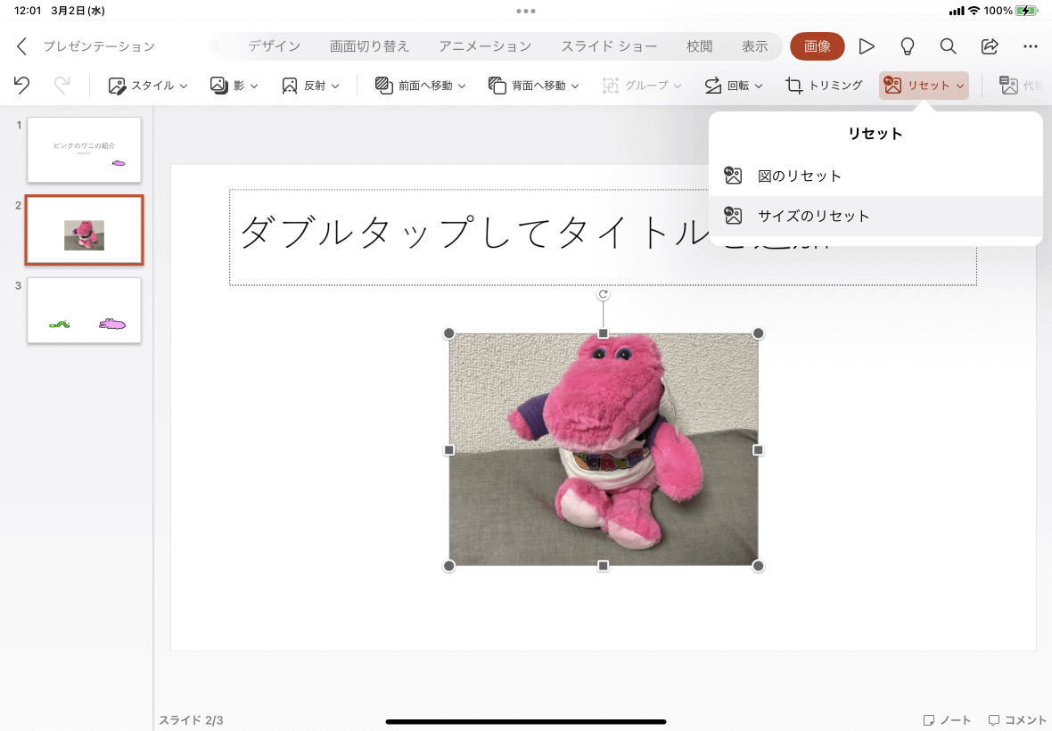
Task: Tap the 図のリセット menu icon
Action: (x=733, y=176)
